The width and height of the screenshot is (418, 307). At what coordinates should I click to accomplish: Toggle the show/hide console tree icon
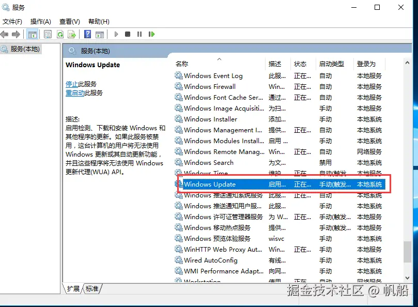32,34
